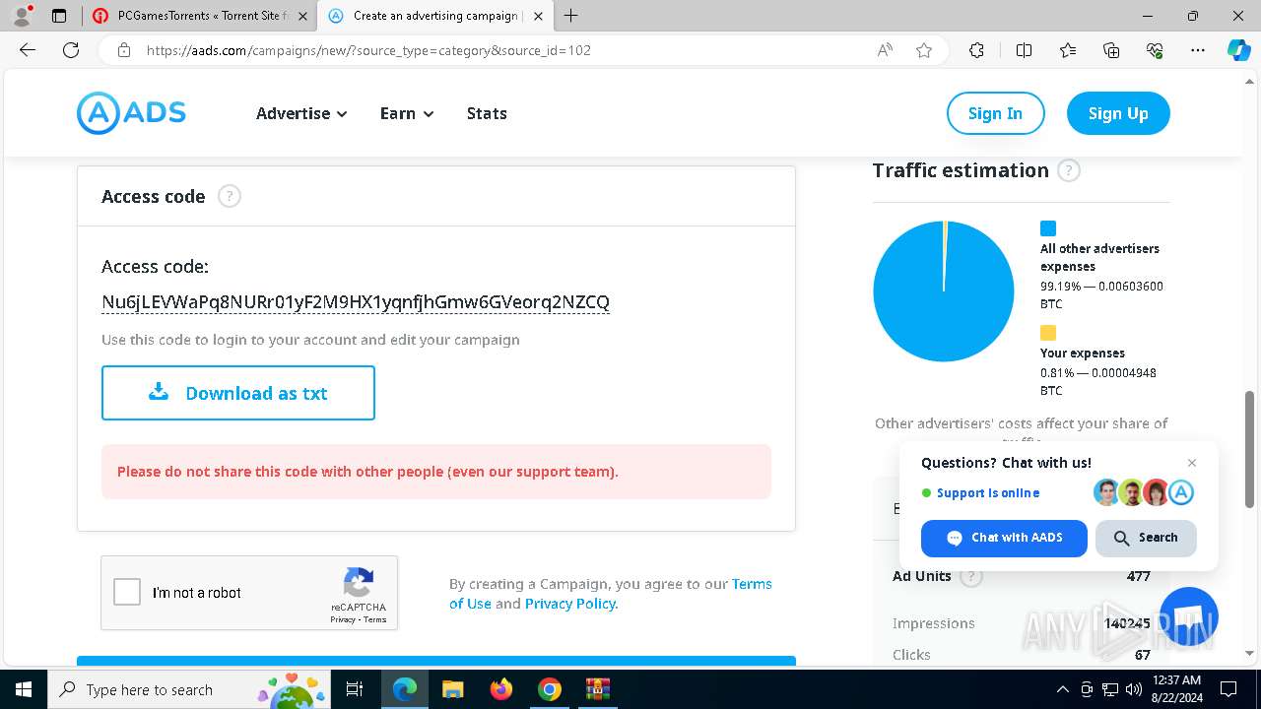Expand the Advertise menu
This screenshot has width=1261, height=709.
click(x=301, y=113)
